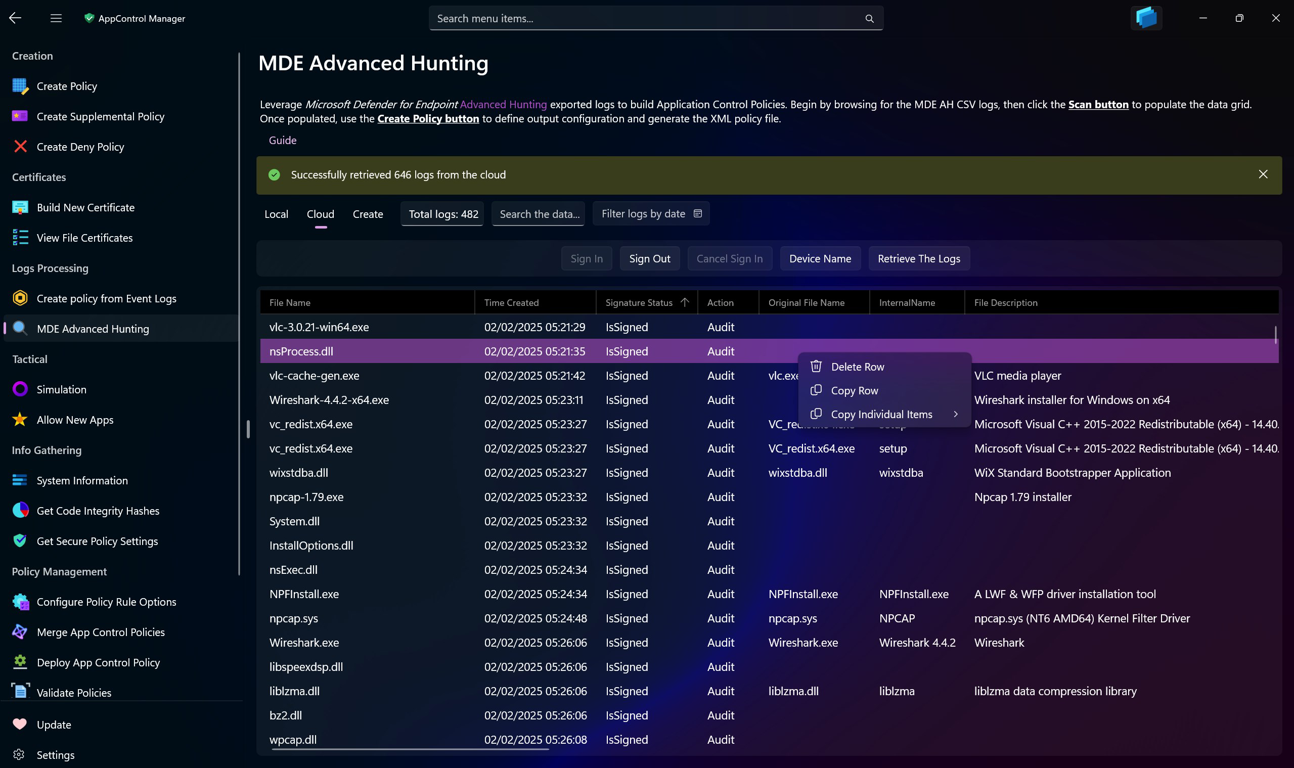The image size is (1294, 768).
Task: Open Create Supplemental Policy icon
Action: [x=20, y=116]
